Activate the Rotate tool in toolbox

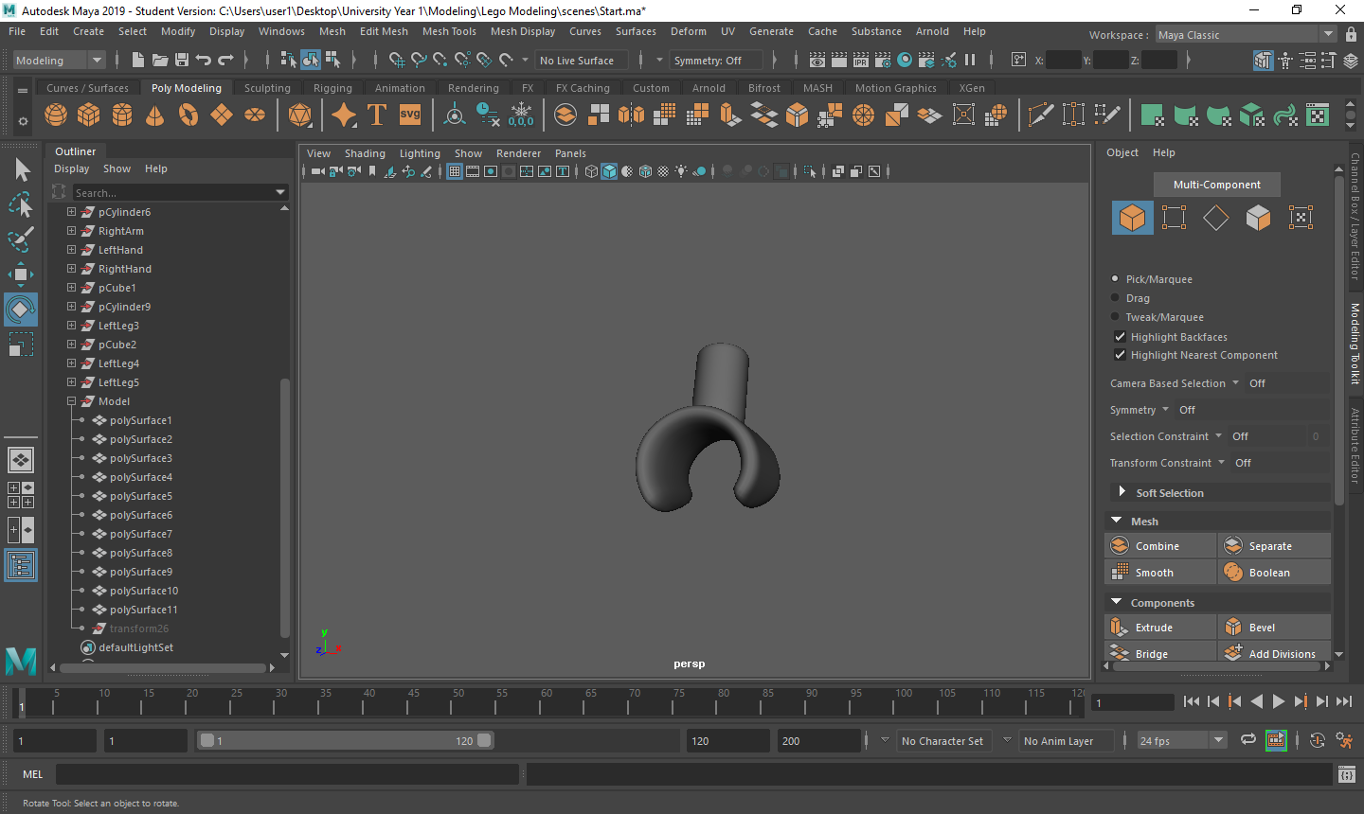[x=20, y=310]
